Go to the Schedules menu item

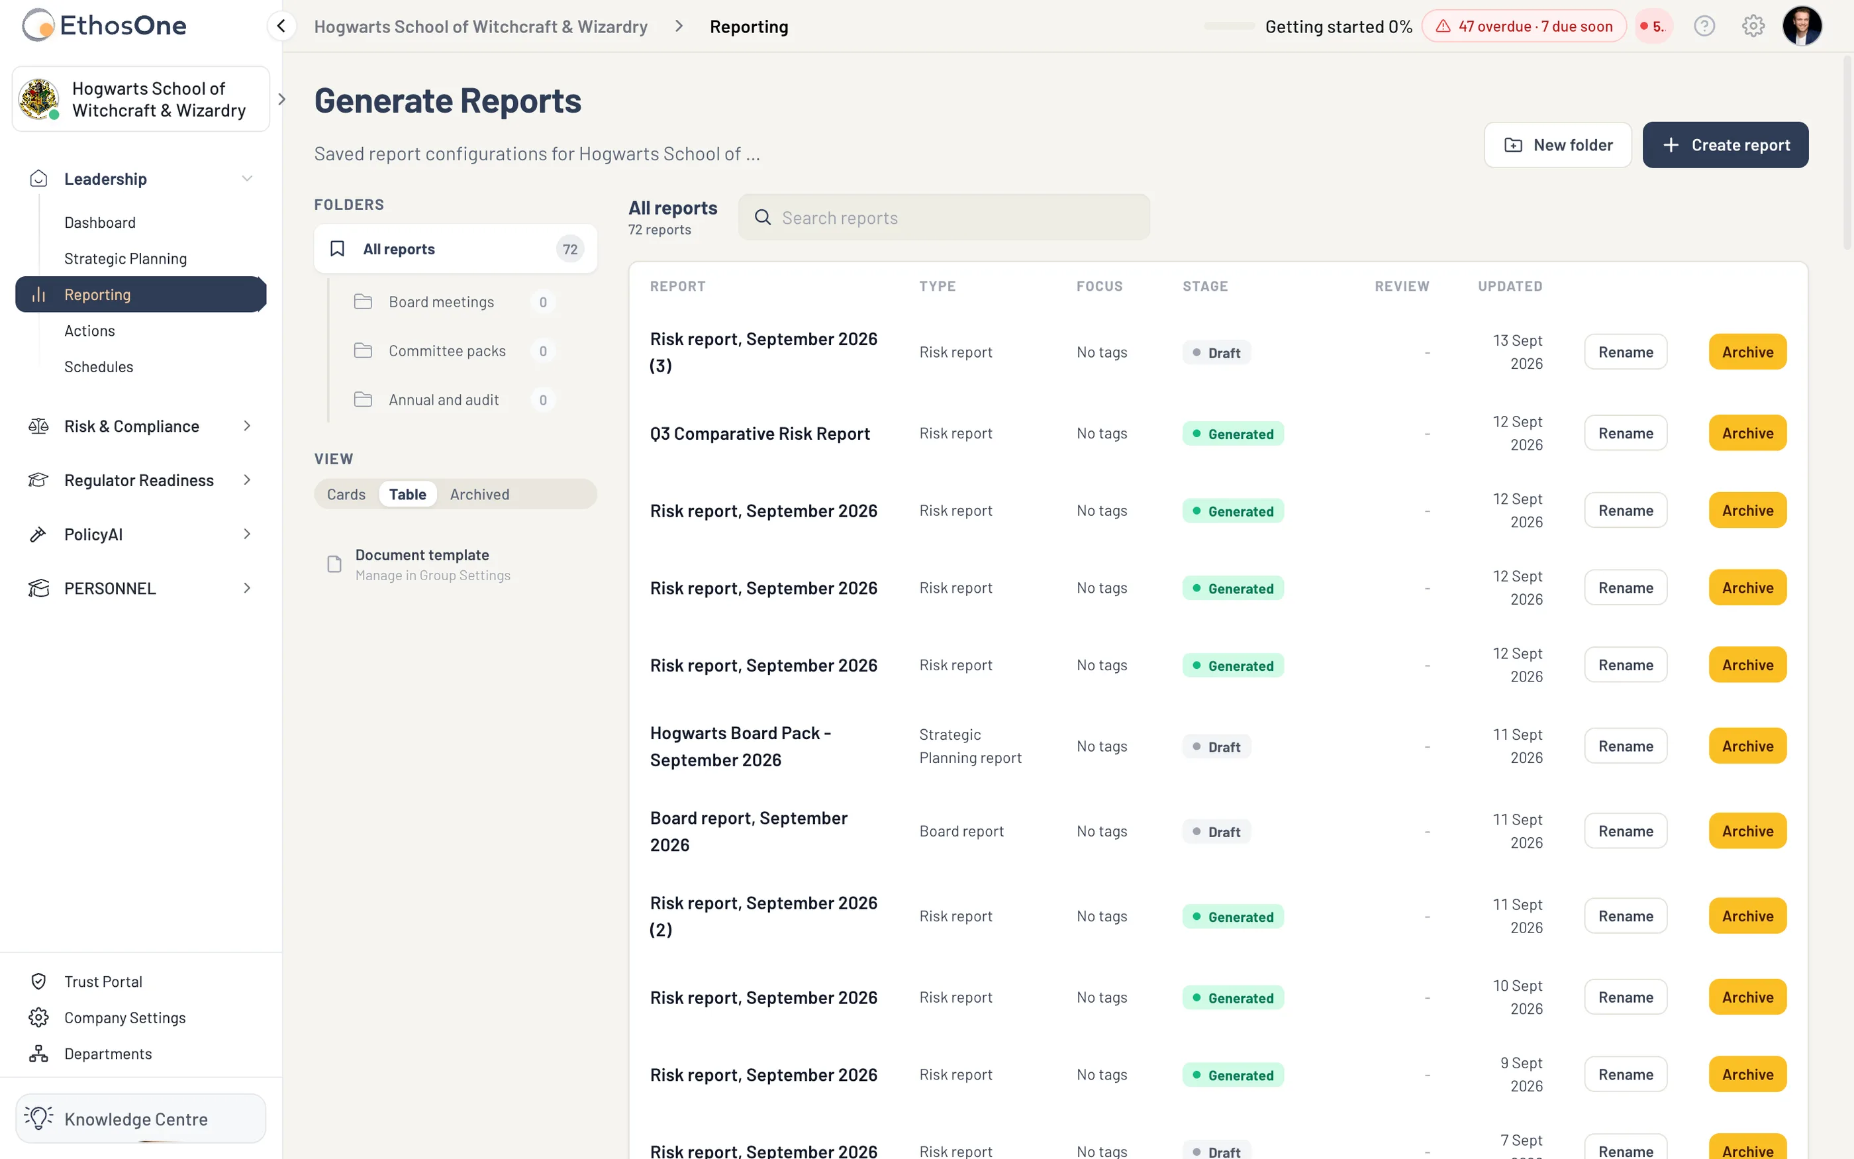click(x=99, y=366)
